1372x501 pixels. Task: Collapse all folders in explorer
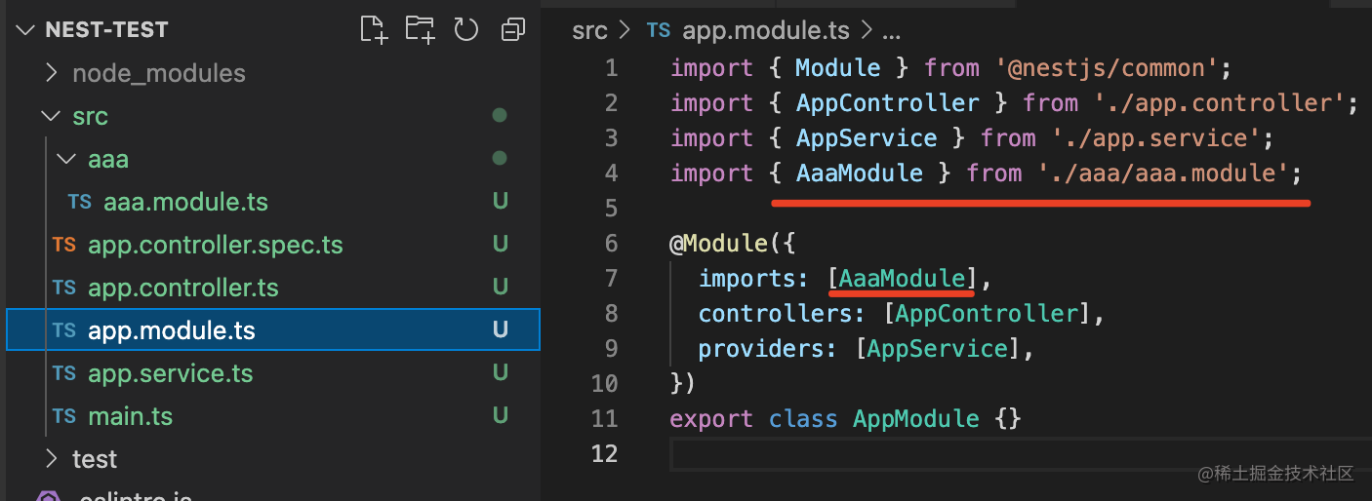[512, 30]
